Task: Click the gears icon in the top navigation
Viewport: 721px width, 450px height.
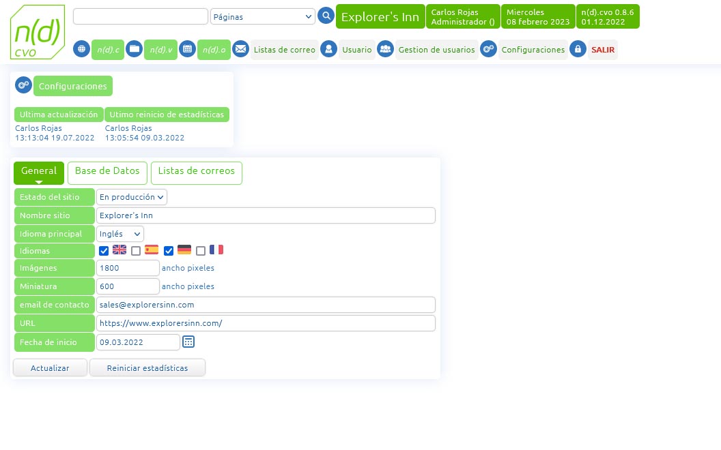Action: pyautogui.click(x=488, y=48)
